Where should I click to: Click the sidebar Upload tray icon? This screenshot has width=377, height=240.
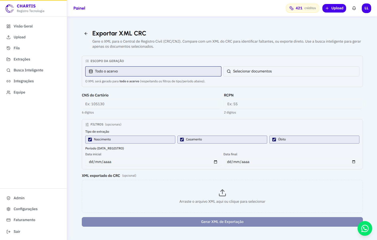coord(9,37)
